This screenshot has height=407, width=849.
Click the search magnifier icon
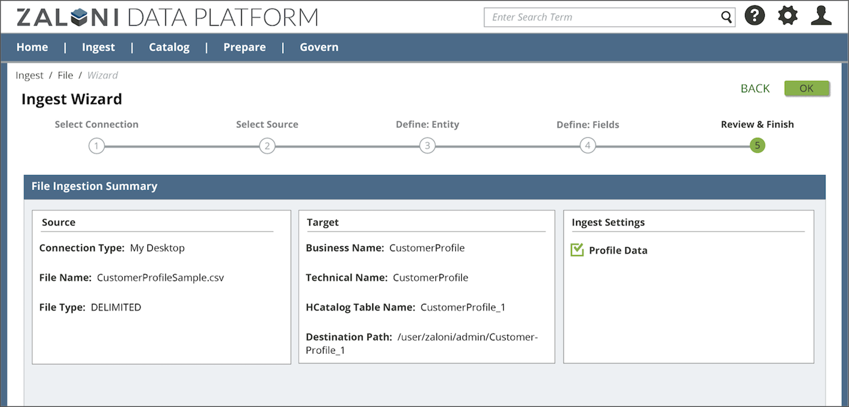[x=726, y=17]
